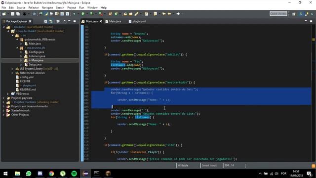Select the StarterNetwork working set
316x178 pixels.
point(20,110)
